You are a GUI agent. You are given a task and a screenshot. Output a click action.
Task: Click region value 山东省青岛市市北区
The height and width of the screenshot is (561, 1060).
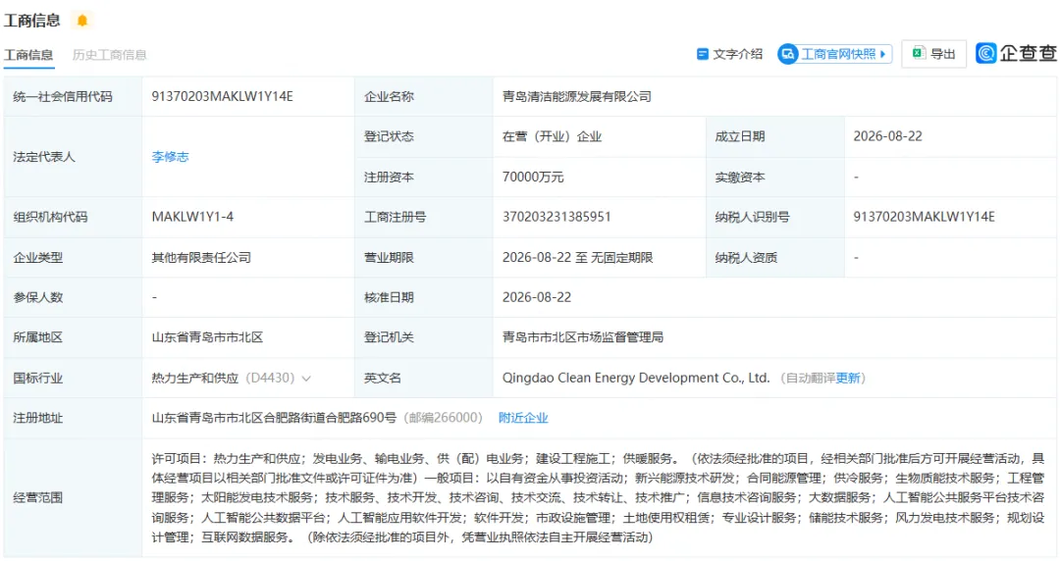point(207,337)
